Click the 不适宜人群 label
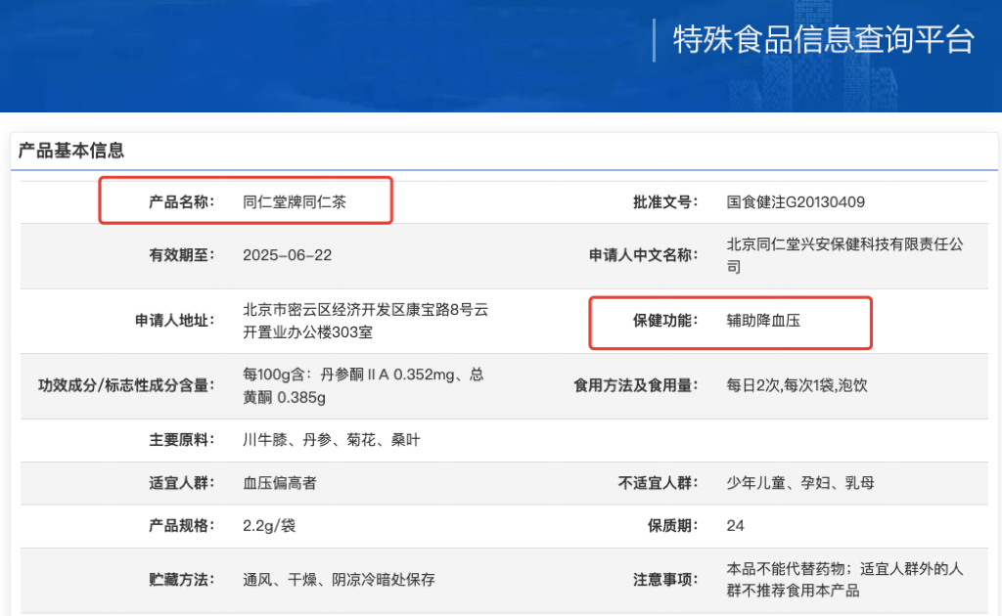The width and height of the screenshot is (1002, 616). [x=658, y=483]
